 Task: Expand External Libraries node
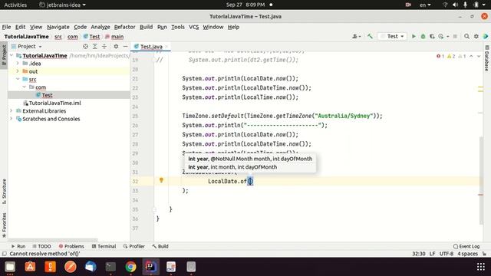pos(12,110)
